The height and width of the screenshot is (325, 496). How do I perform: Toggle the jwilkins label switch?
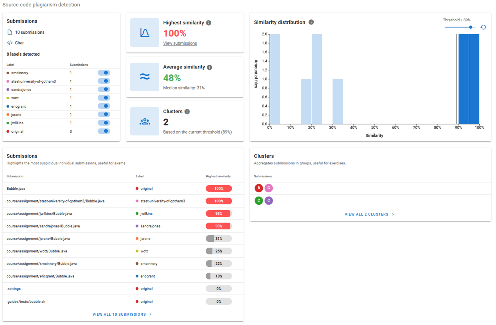tap(104, 123)
